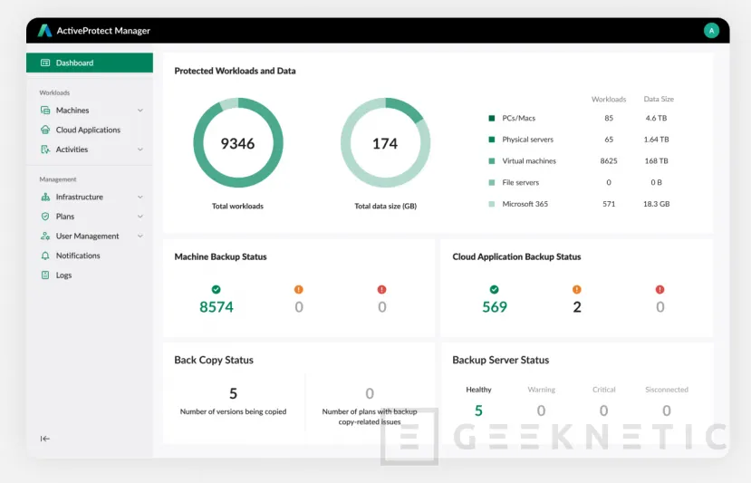Expand the User Management chevron

pyautogui.click(x=140, y=237)
